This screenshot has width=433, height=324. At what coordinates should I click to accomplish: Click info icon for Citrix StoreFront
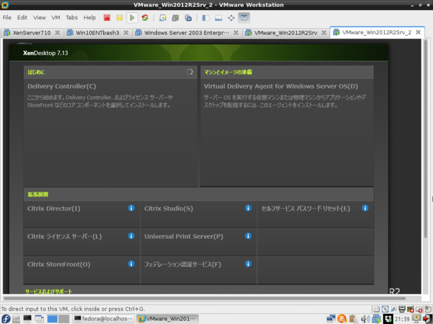tap(131, 264)
